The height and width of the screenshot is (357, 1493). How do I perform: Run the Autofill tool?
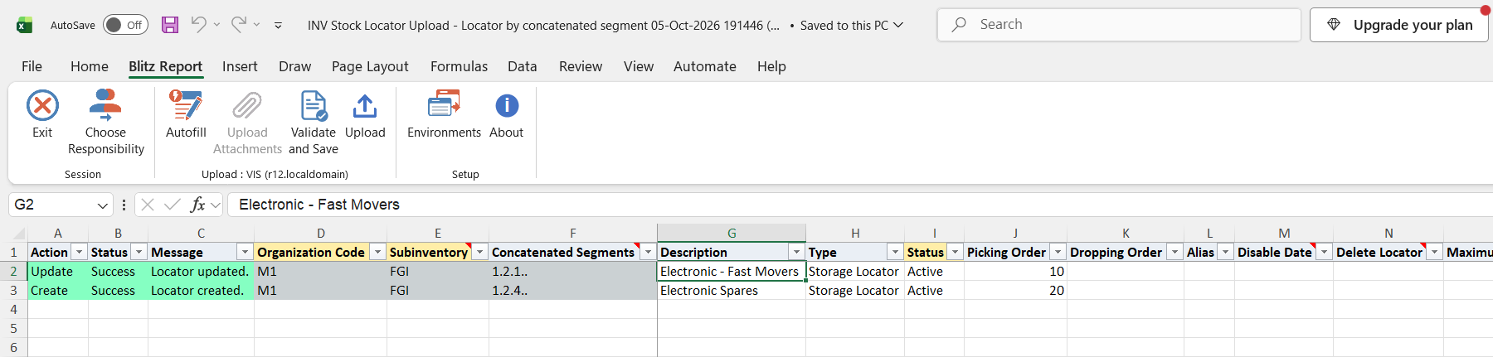pyautogui.click(x=186, y=106)
